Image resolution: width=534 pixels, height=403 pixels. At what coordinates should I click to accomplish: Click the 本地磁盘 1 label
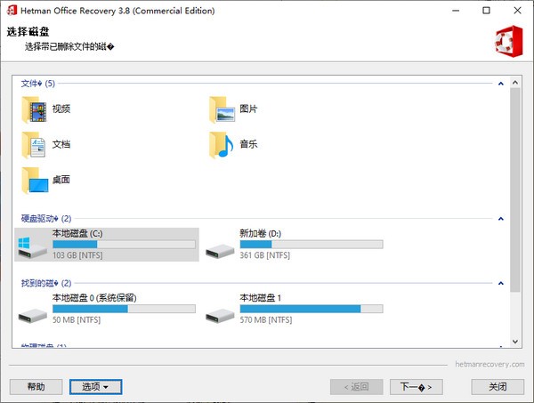pyautogui.click(x=261, y=298)
